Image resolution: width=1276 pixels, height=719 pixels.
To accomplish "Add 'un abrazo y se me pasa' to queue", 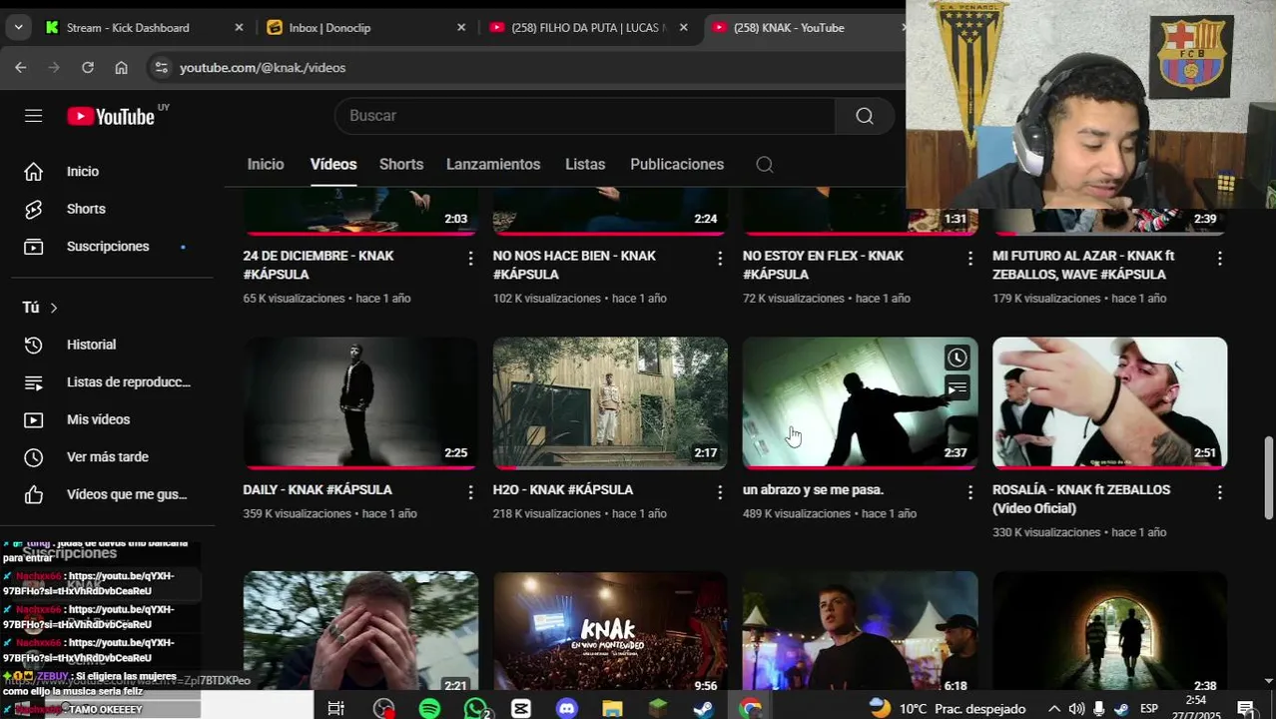I will pos(957,387).
